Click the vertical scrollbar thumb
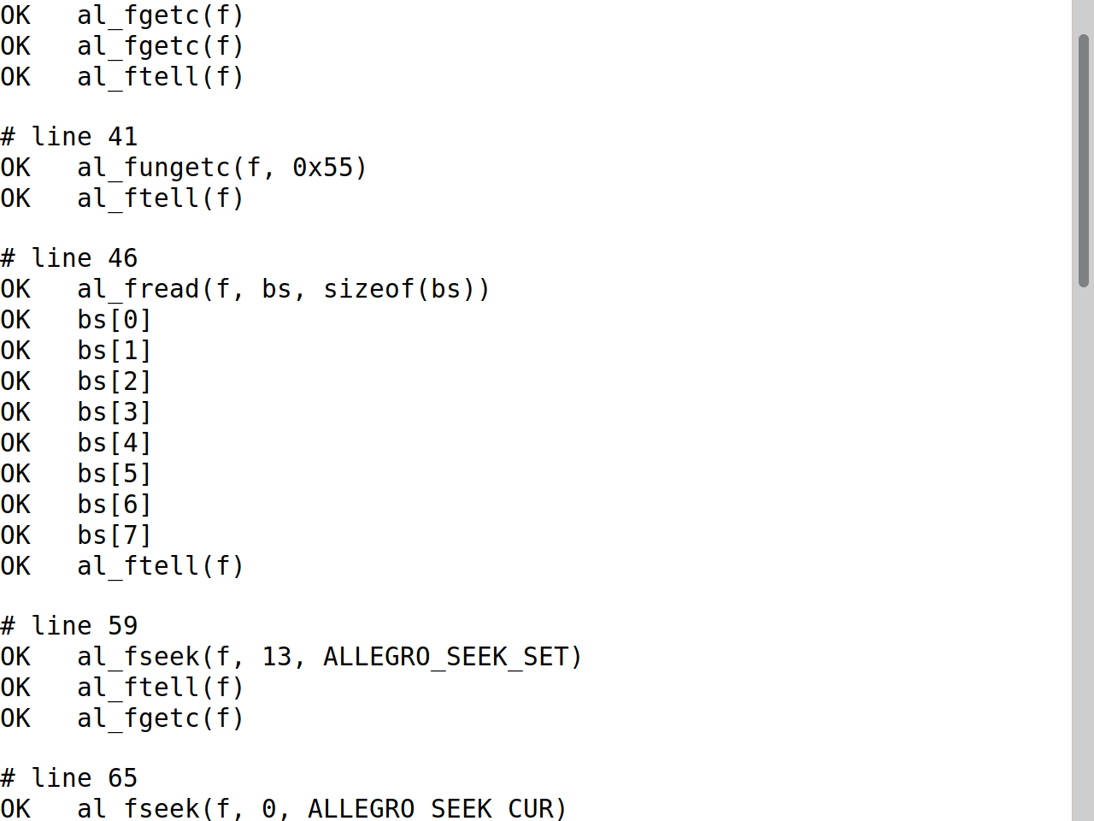This screenshot has height=821, width=1094. [1084, 161]
